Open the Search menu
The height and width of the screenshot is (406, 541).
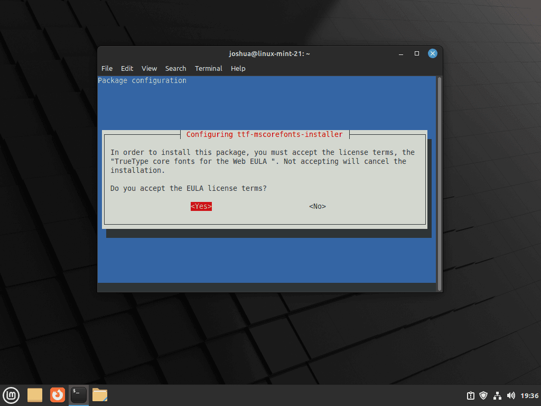point(175,68)
